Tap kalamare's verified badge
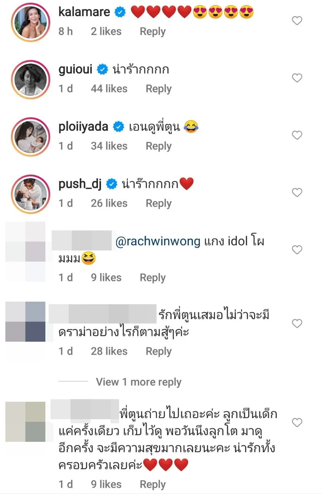The image size is (322, 494). [x=120, y=12]
